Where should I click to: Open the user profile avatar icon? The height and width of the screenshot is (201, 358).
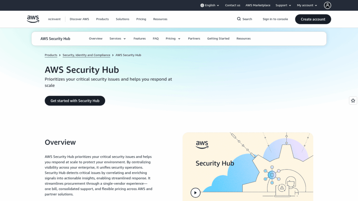pyautogui.click(x=327, y=5)
